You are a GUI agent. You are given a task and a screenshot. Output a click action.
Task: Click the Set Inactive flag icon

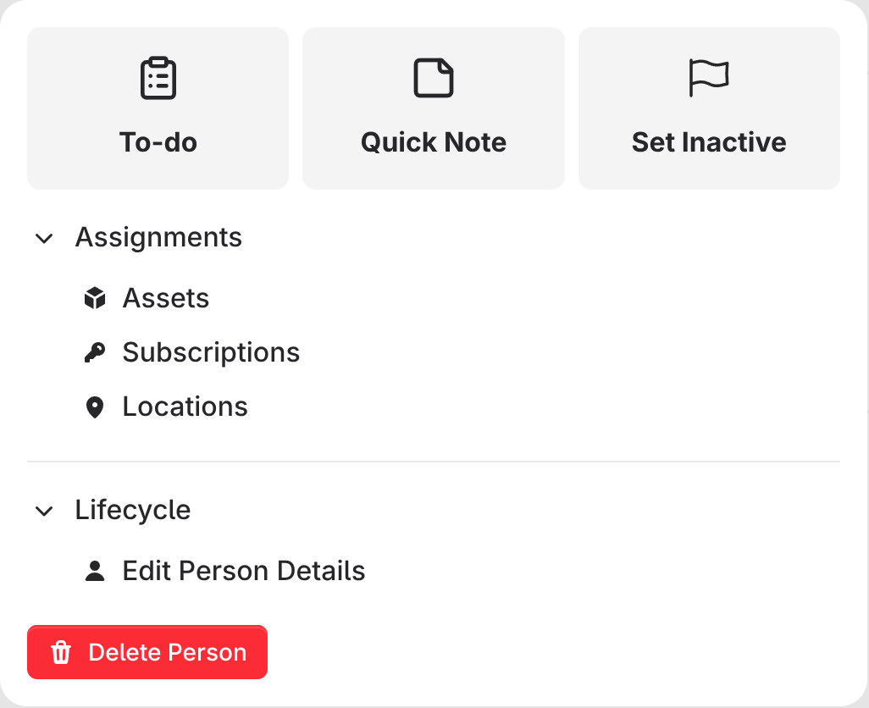tap(709, 79)
